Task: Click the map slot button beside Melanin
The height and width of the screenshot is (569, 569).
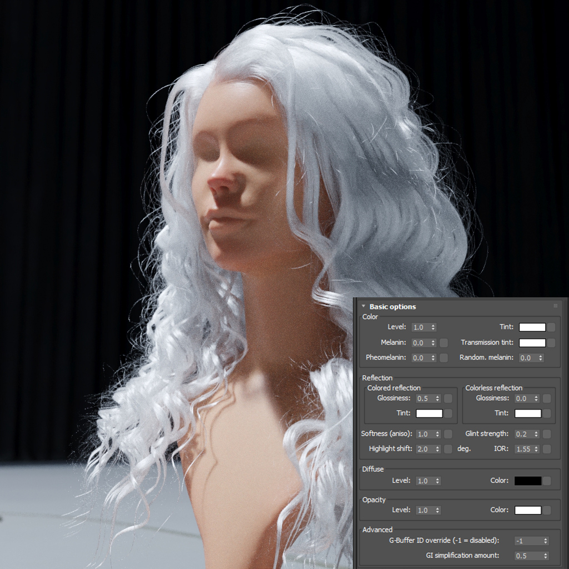Action: pos(443,342)
